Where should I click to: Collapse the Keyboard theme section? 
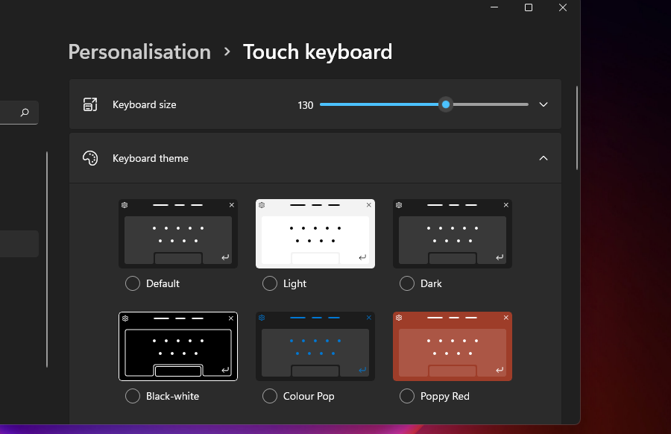(x=544, y=158)
